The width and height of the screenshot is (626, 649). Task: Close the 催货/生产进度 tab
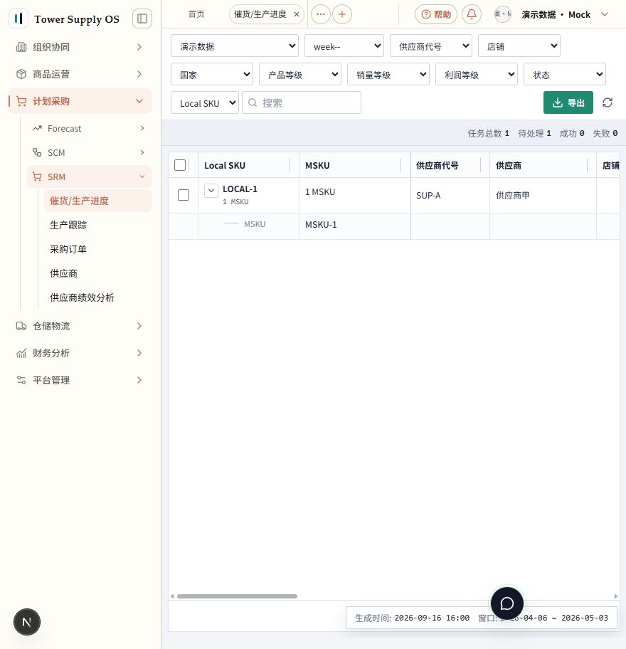[297, 14]
